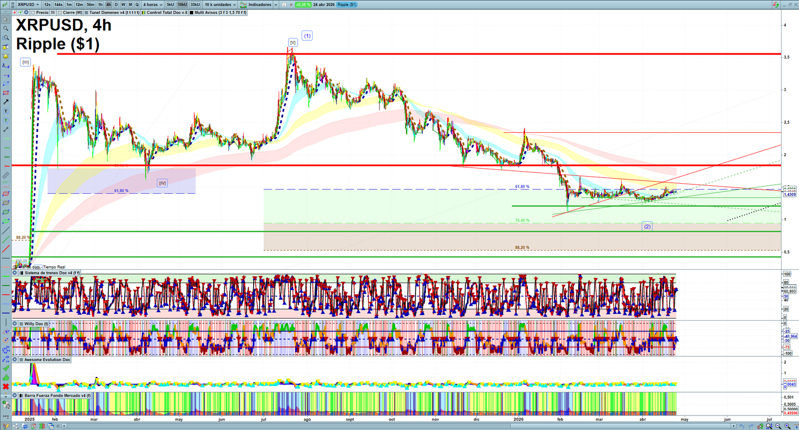Screen dimensions: 799x430
Task: Open the Indicadores chart icon
Action: [x=243, y=4]
